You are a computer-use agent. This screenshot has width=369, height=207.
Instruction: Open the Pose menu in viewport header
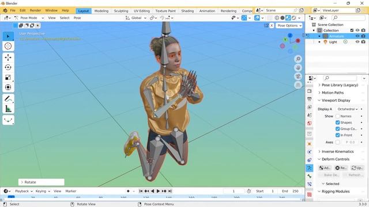coord(77,18)
